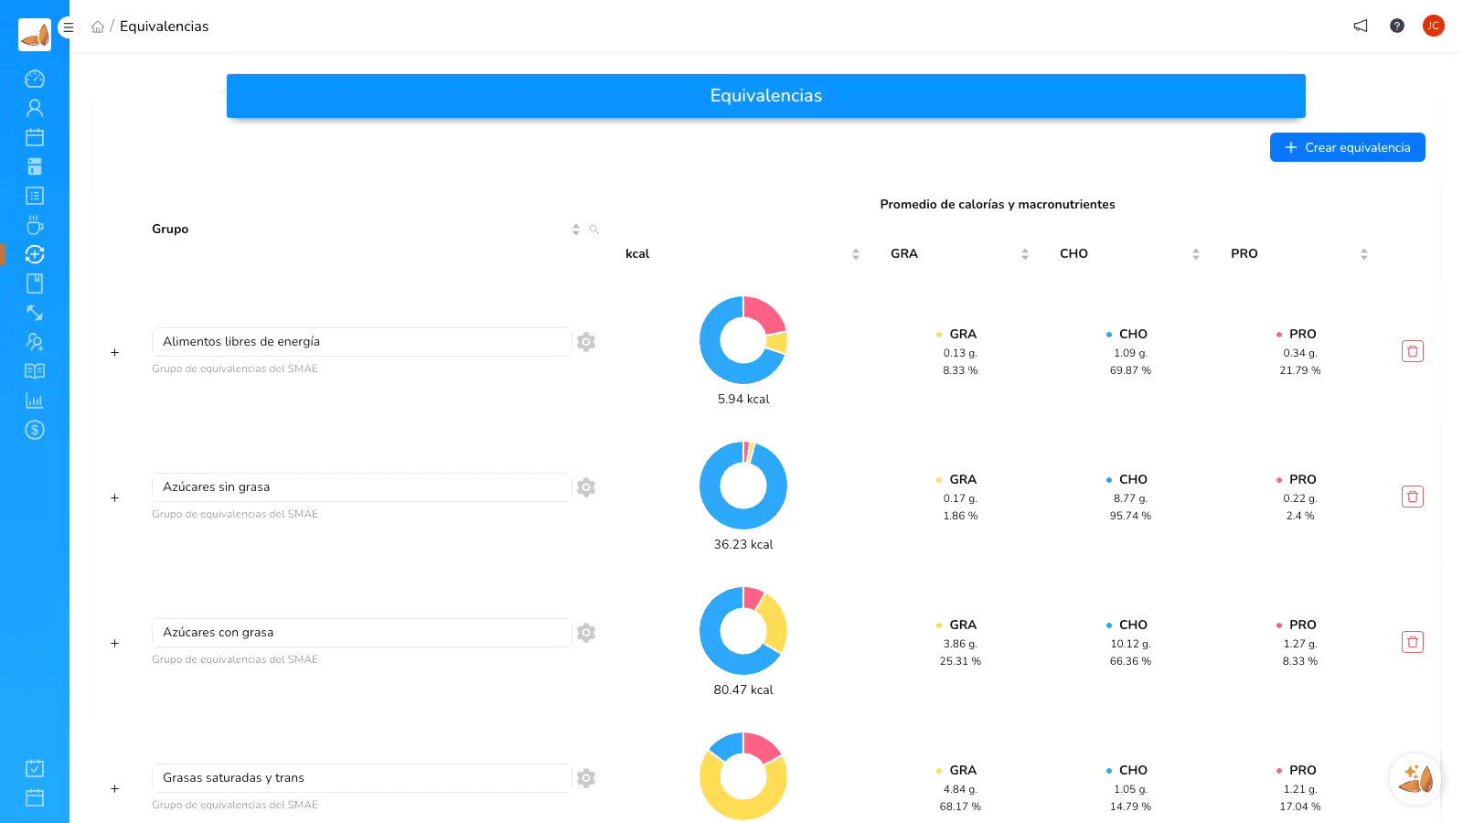
Task: Open the almond assistant chat bubble
Action: click(1415, 779)
